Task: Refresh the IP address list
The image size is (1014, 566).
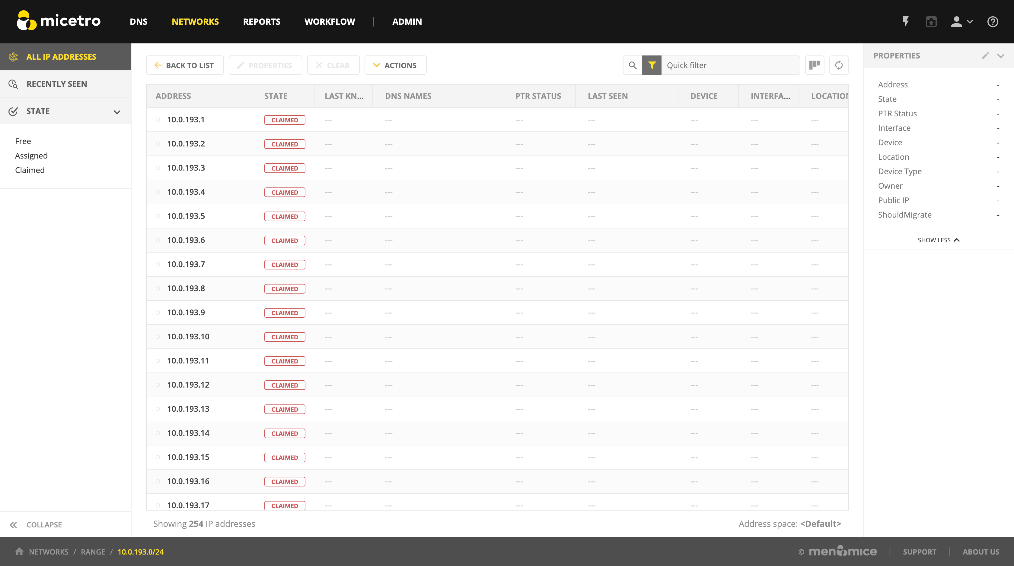Action: [839, 65]
